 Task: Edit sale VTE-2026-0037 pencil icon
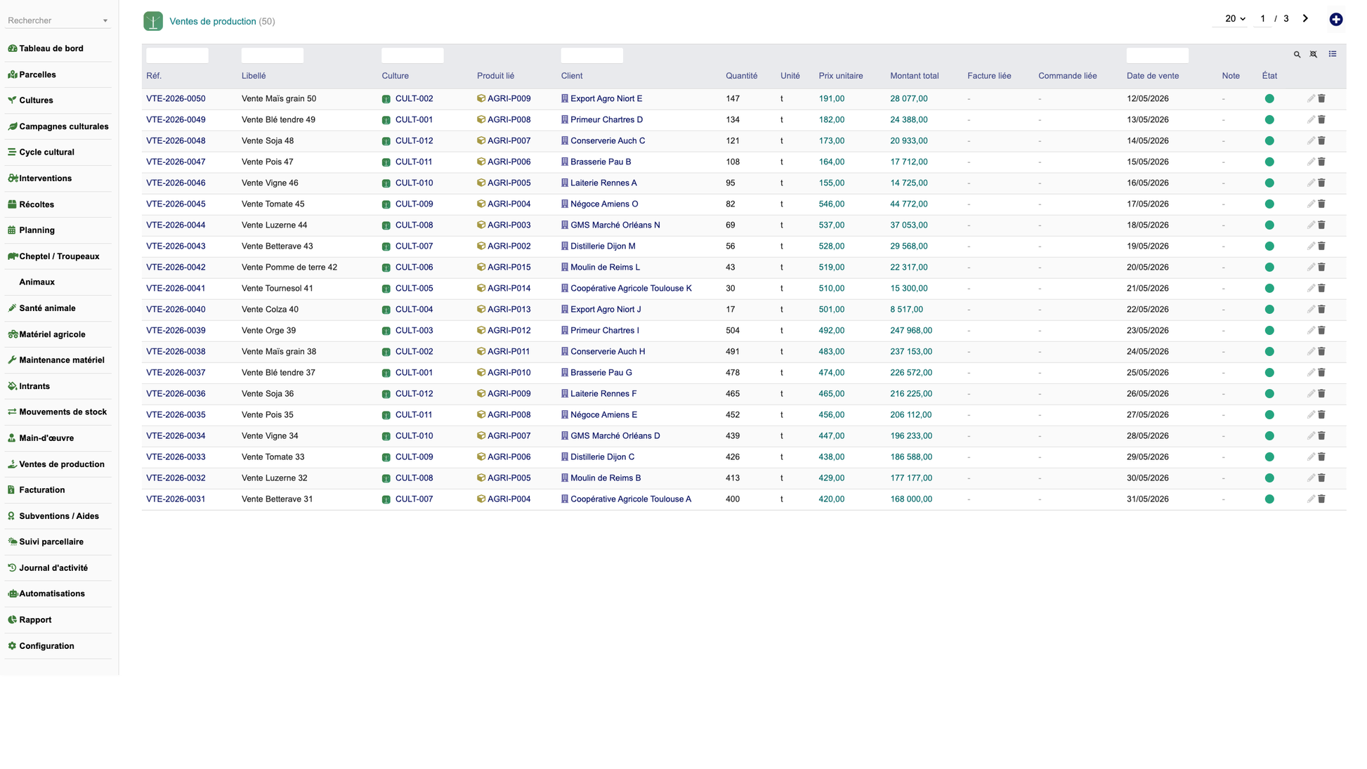tap(1310, 373)
